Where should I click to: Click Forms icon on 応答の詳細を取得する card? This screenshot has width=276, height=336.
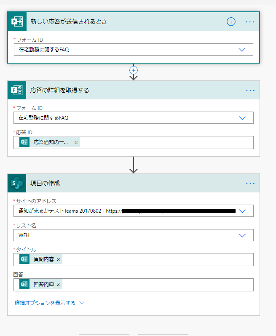click(x=17, y=90)
